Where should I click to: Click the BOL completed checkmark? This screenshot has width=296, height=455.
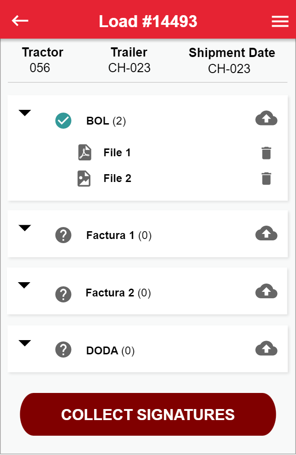coord(63,121)
